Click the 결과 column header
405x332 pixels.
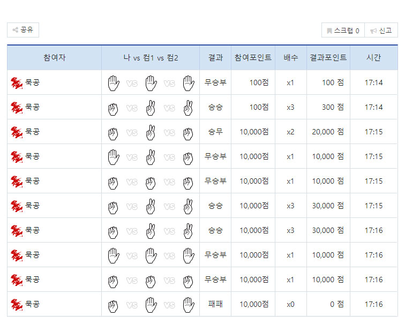(x=215, y=58)
